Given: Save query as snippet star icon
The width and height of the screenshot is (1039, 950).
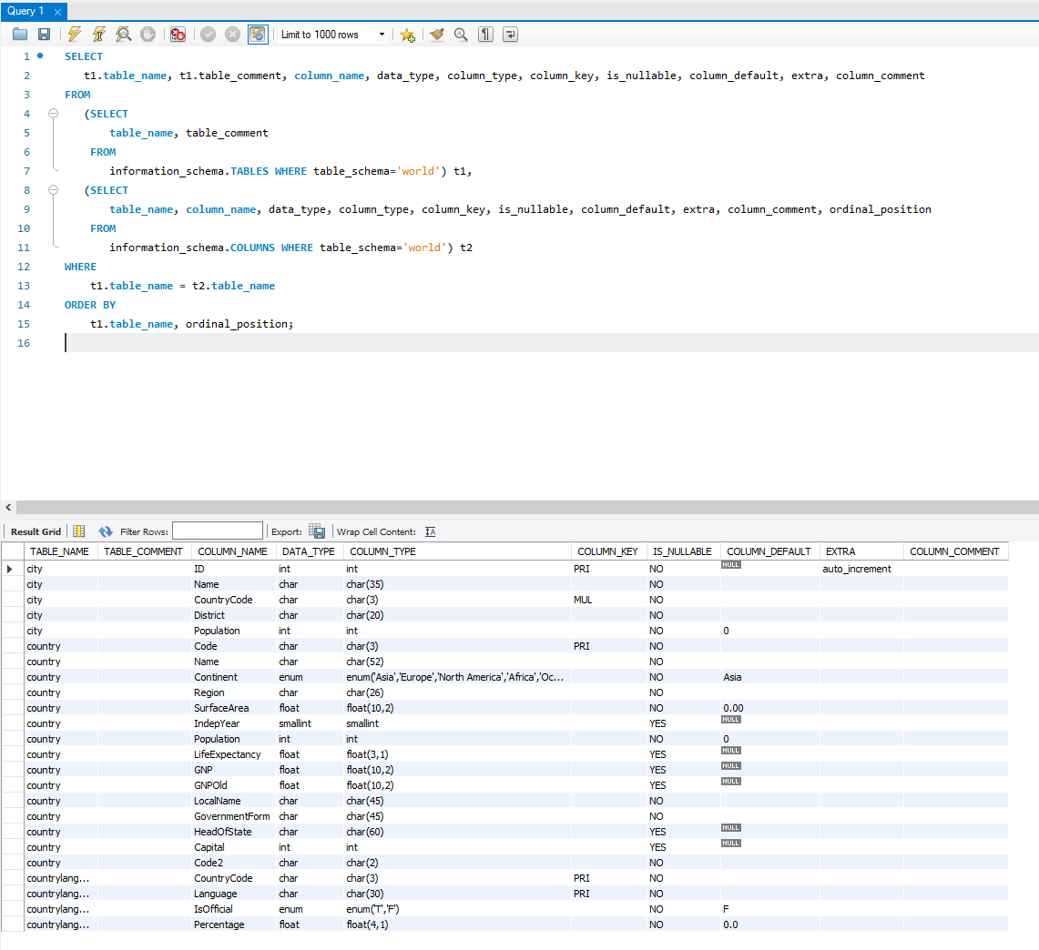Looking at the screenshot, I should [408, 35].
